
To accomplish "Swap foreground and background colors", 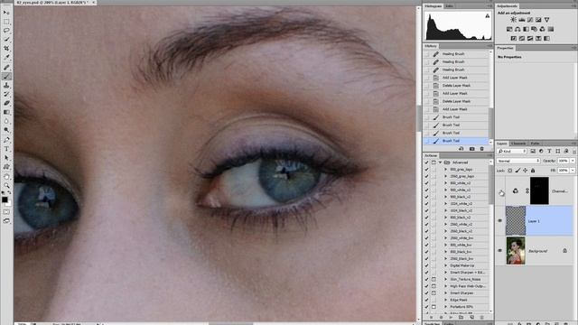I will [x=10, y=192].
